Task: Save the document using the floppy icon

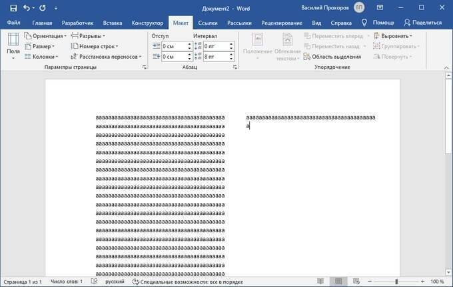Action: [x=13, y=8]
